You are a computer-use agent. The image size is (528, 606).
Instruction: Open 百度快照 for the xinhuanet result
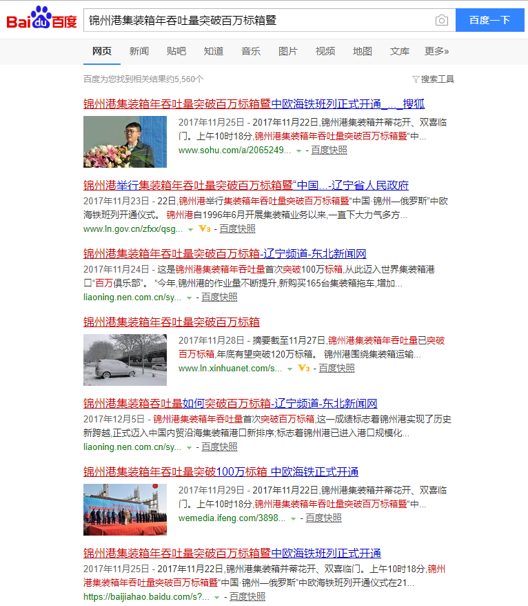(336, 369)
